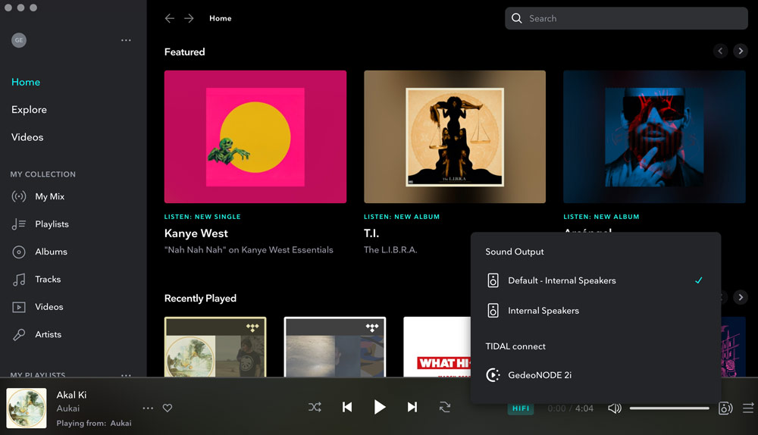Select Default - Internal Speakers output

pos(562,280)
